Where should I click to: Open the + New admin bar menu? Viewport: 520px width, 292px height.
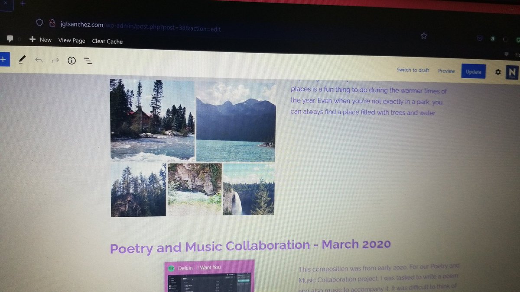point(40,39)
